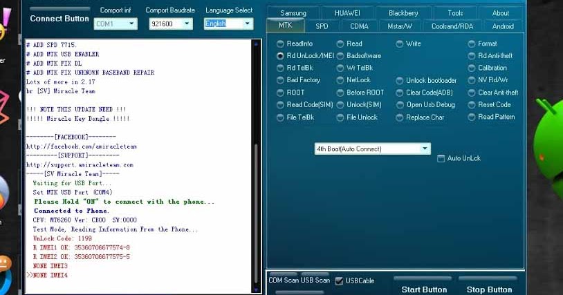The image size is (563, 295).
Task: Select the Android tab
Action: click(x=503, y=26)
